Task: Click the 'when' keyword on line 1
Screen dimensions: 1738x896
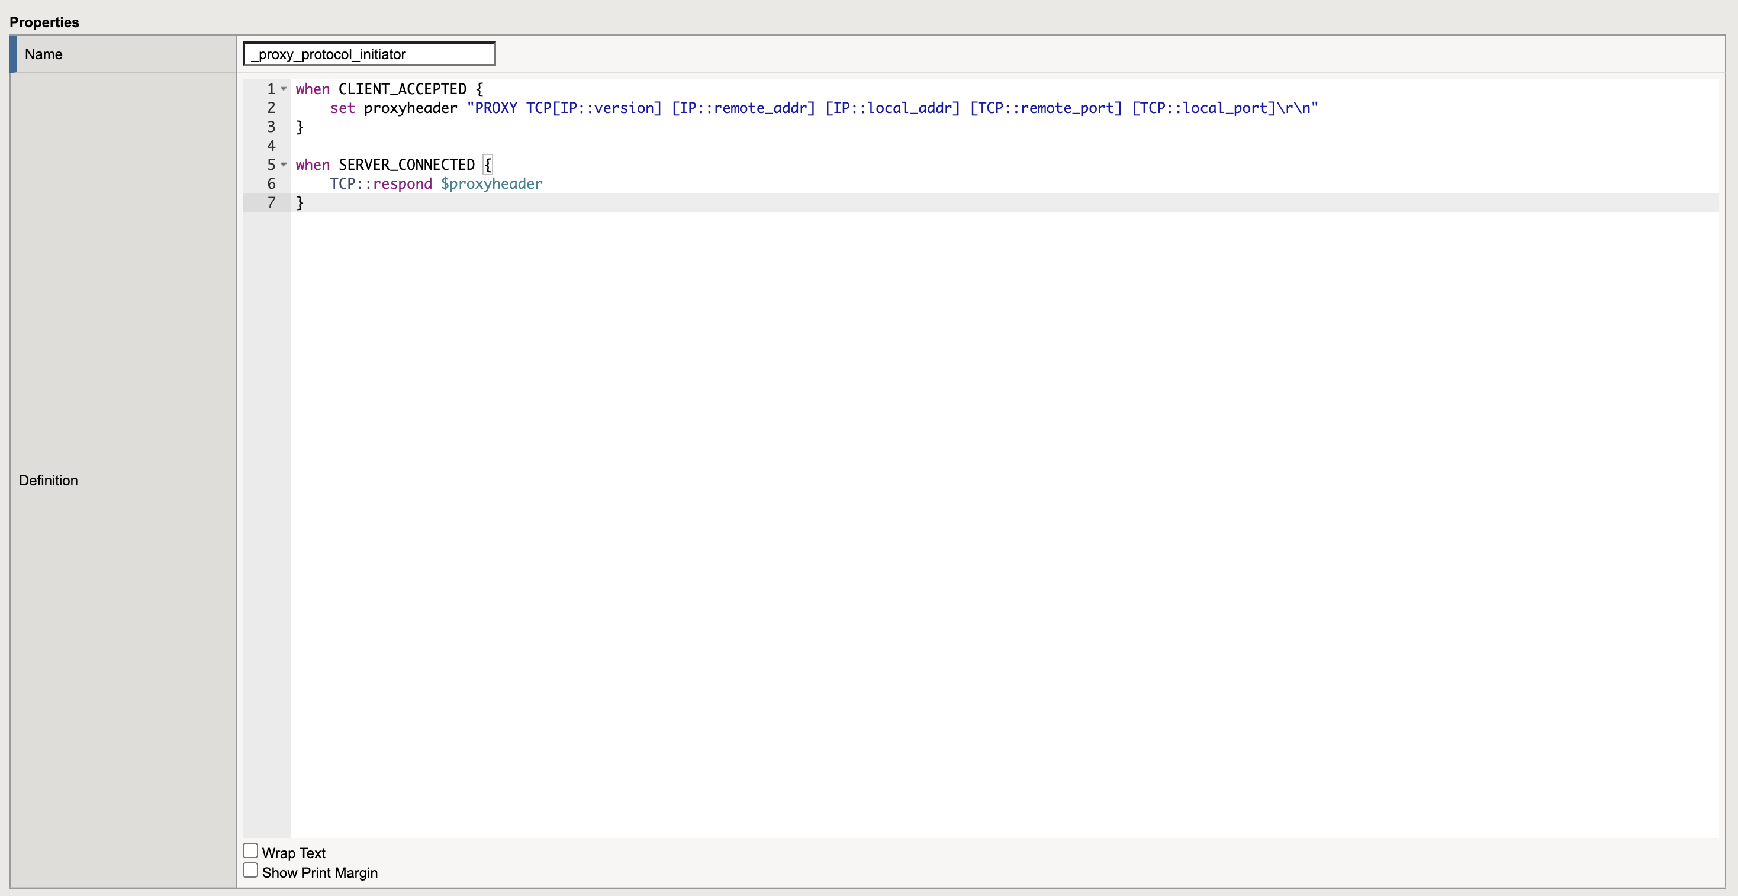Action: click(313, 89)
